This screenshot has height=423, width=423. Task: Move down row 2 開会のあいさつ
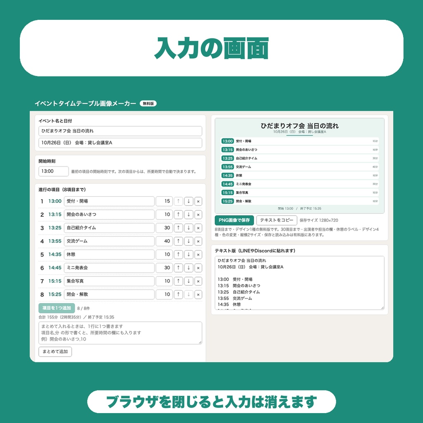[x=188, y=214]
